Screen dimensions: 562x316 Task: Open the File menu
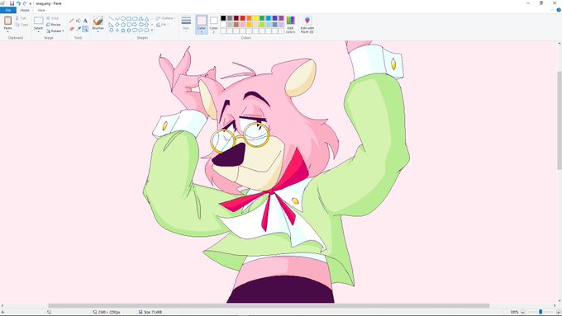point(8,10)
